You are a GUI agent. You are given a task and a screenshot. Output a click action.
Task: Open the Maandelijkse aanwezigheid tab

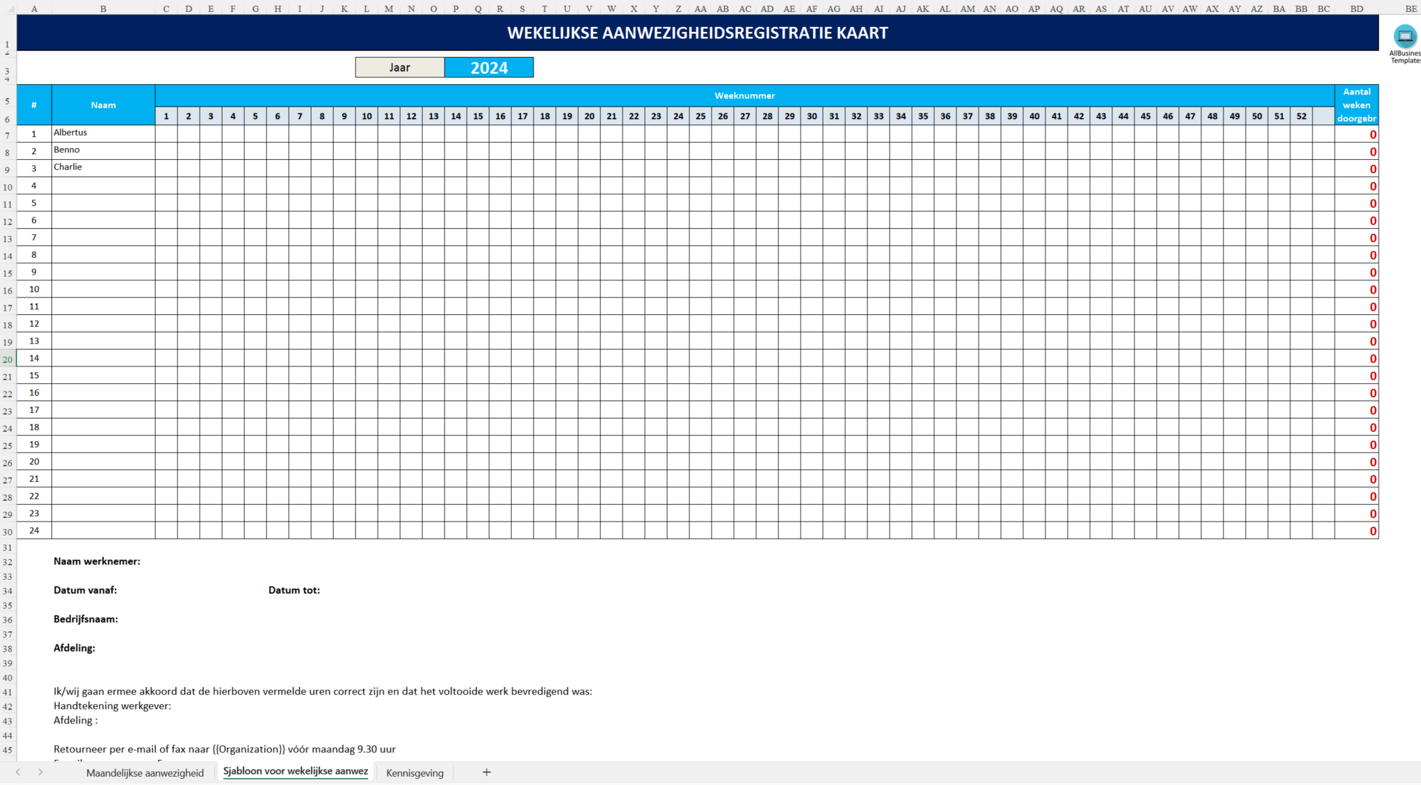145,772
